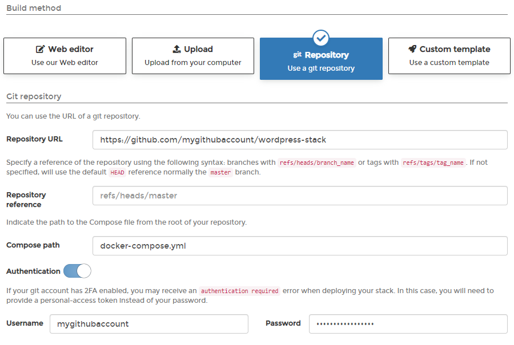
Task: Click the Authentication label text
Action: click(x=33, y=271)
